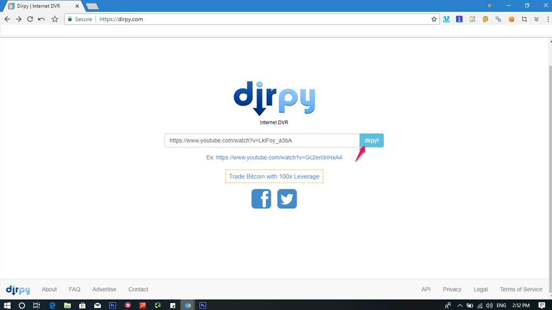552x310 pixels.
Task: Click the star icon left of address bar
Action: coord(54,19)
